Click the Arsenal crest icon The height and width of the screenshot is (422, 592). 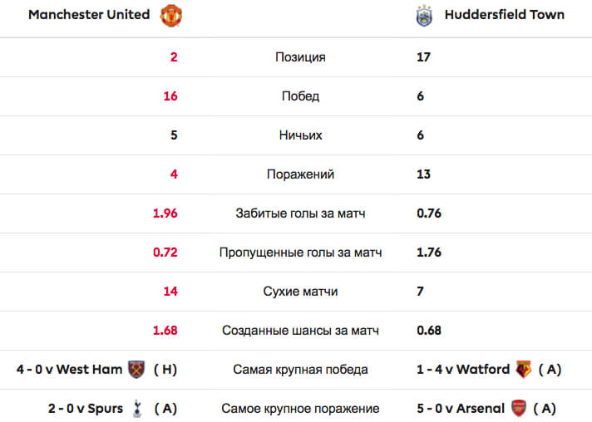(519, 409)
